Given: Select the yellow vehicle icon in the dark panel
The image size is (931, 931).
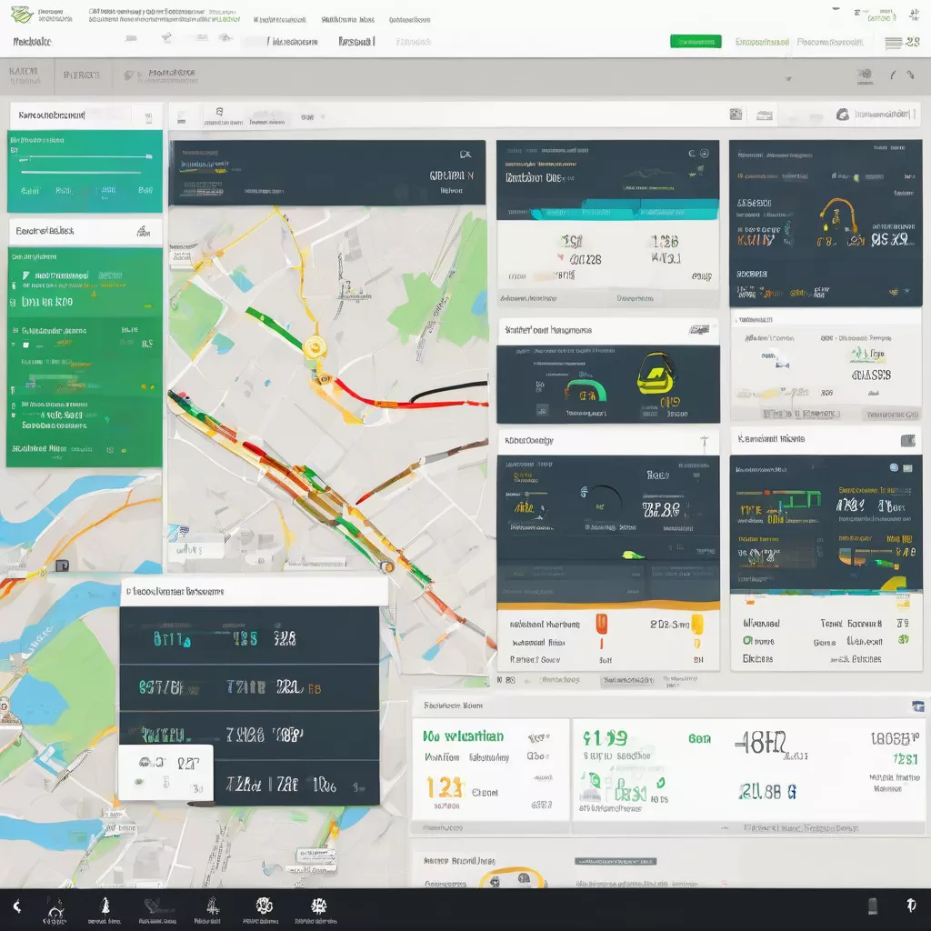Looking at the screenshot, I should pos(654,371).
